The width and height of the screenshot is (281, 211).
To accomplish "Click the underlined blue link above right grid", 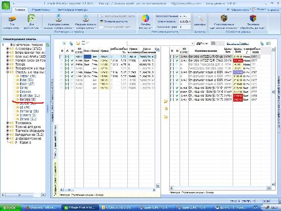I will point(238,43).
